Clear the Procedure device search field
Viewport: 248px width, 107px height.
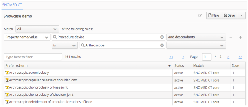click(x=162, y=37)
